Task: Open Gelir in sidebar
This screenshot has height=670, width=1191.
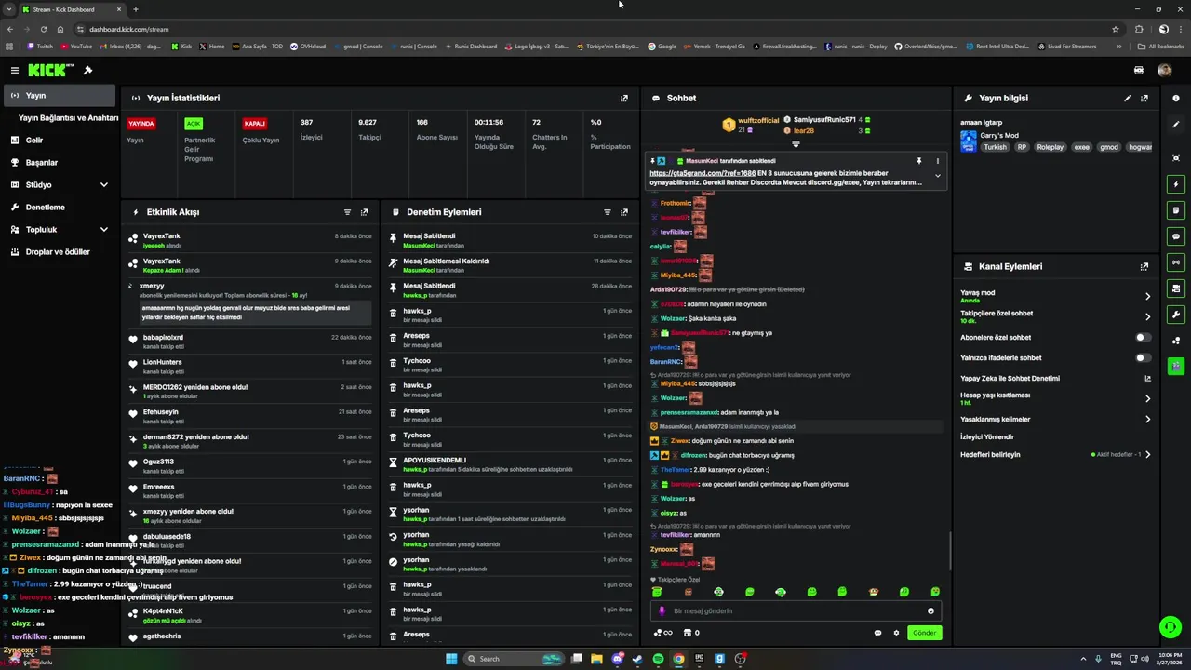Action: tap(58, 141)
